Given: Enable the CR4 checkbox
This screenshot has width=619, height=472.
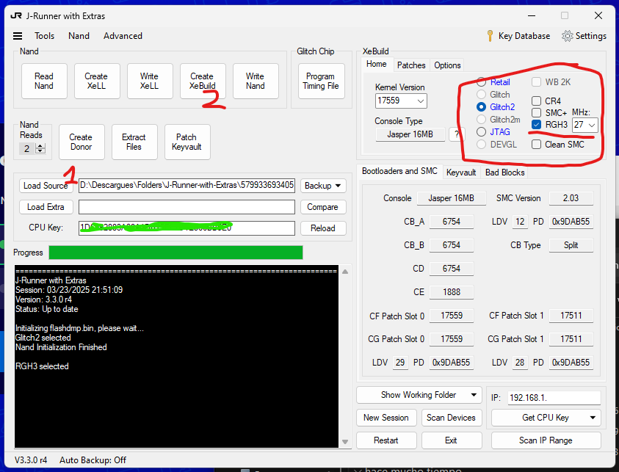Looking at the screenshot, I should 536,101.
